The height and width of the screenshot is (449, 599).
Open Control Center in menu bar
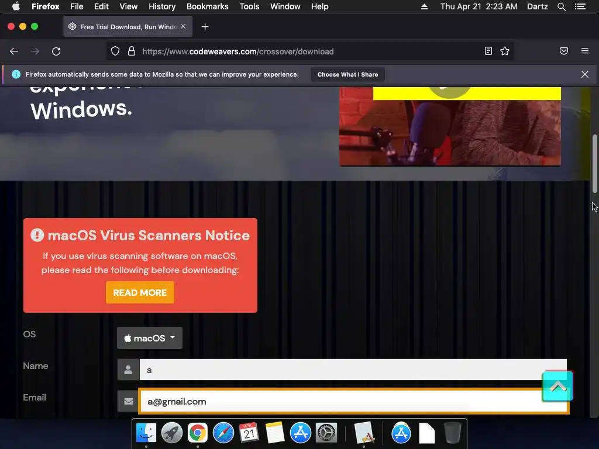click(580, 6)
